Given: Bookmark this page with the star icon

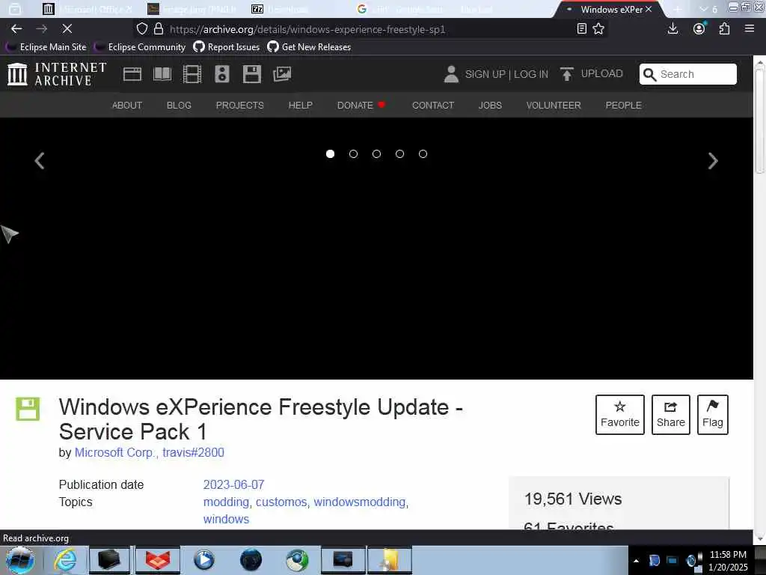Looking at the screenshot, I should pyautogui.click(x=598, y=29).
